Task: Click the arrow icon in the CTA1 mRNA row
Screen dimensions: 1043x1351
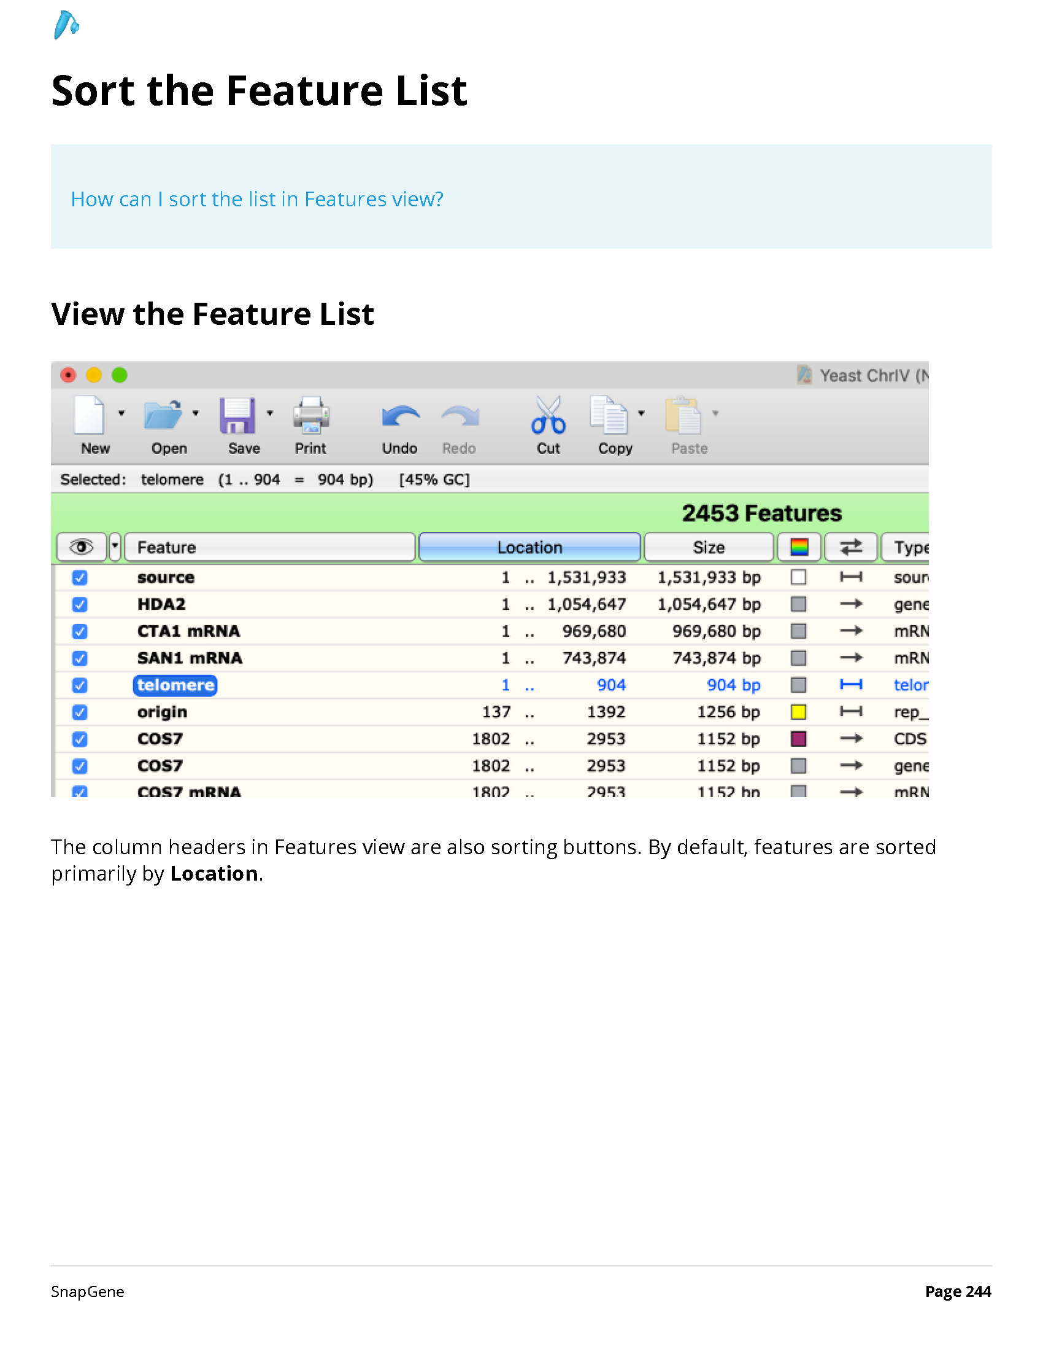Action: point(851,631)
